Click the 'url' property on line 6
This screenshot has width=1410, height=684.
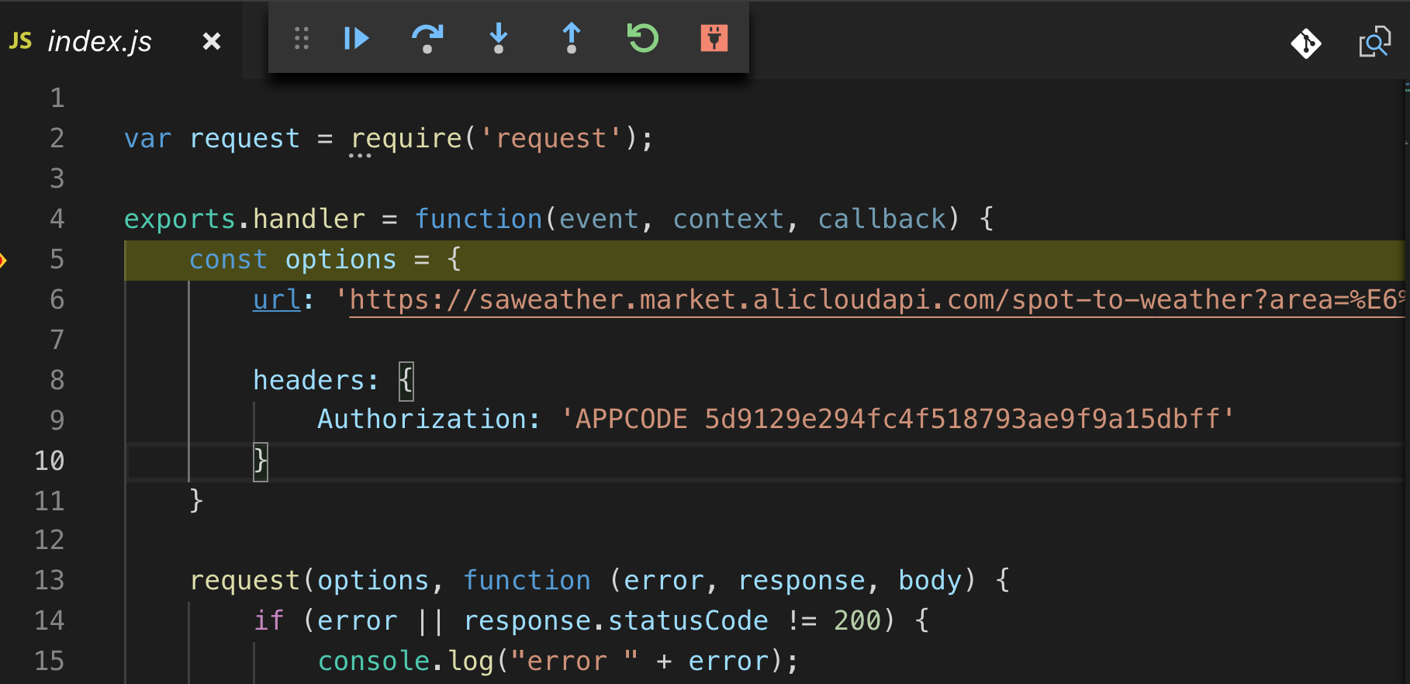tap(277, 300)
